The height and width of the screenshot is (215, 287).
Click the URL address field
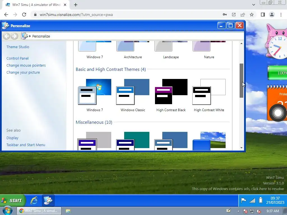point(126,15)
